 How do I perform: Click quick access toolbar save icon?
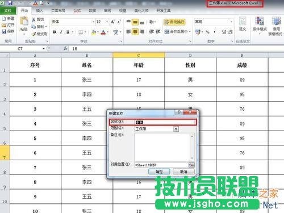[10, 3]
